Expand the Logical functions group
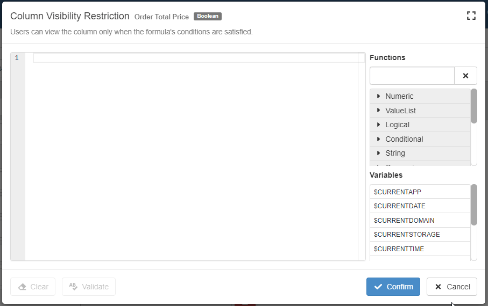This screenshot has height=306, width=488. (397, 125)
